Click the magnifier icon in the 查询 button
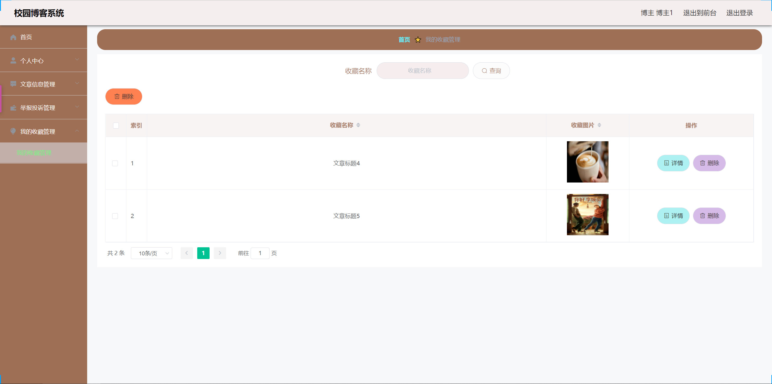This screenshot has width=772, height=384. pos(484,70)
